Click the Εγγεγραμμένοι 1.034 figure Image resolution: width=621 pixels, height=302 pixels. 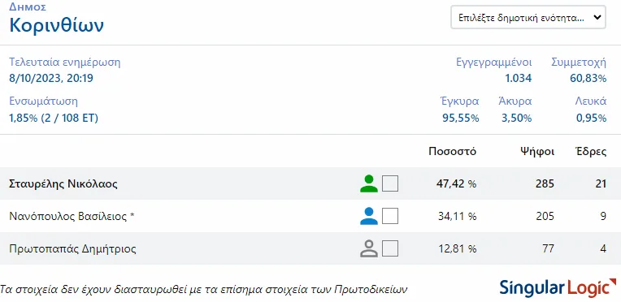(x=518, y=79)
